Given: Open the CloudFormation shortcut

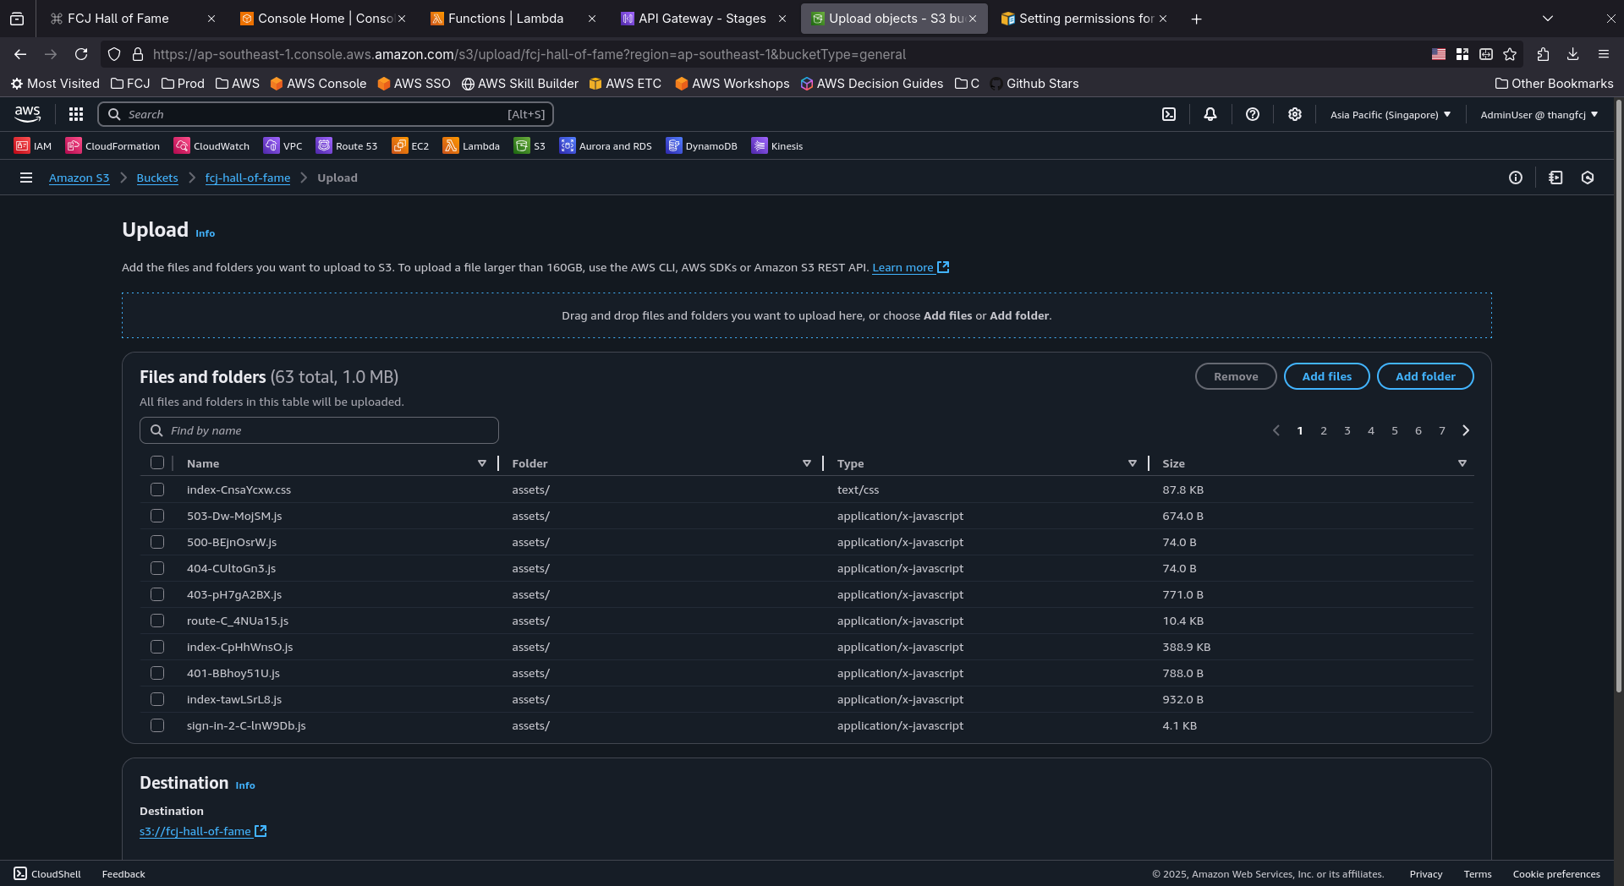Looking at the screenshot, I should pos(112,145).
